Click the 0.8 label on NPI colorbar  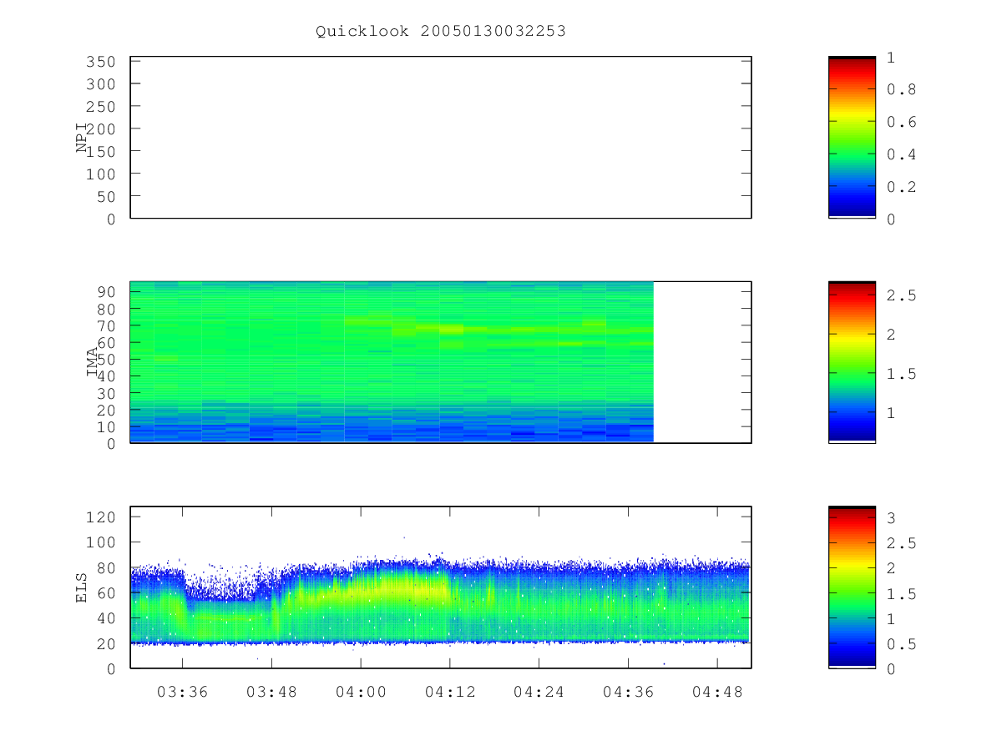pos(901,89)
